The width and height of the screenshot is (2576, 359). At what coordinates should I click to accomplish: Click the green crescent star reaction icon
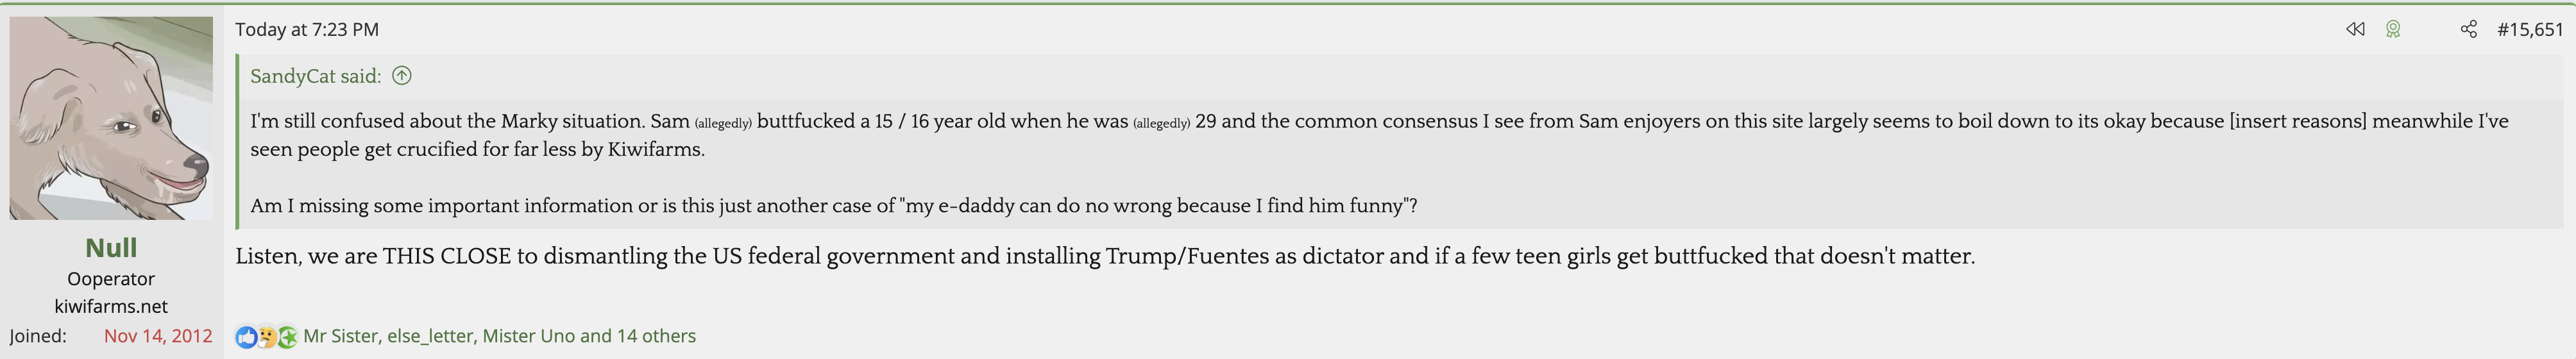tap(287, 337)
